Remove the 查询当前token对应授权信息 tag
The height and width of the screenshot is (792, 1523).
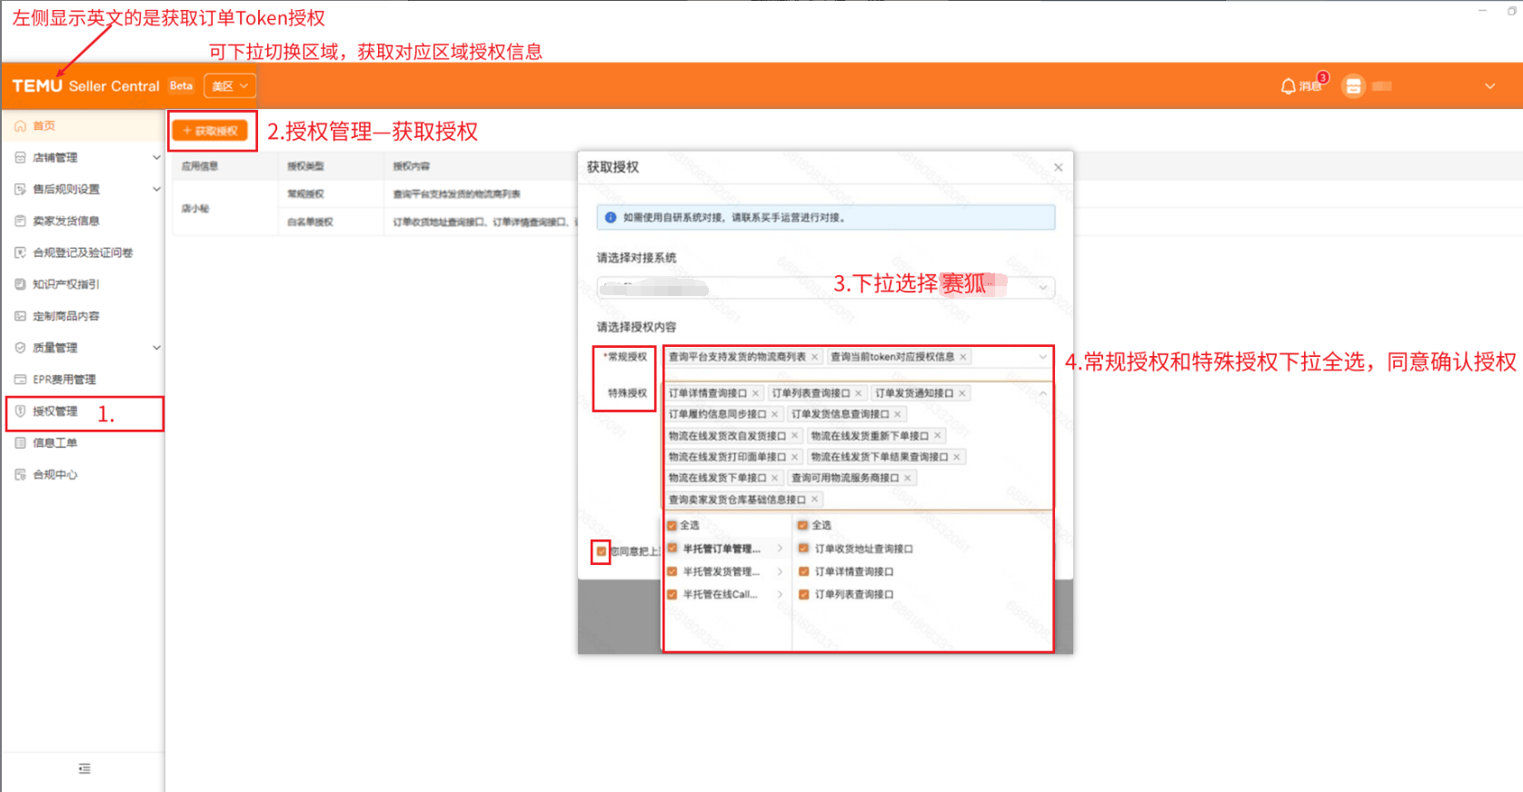coord(963,357)
